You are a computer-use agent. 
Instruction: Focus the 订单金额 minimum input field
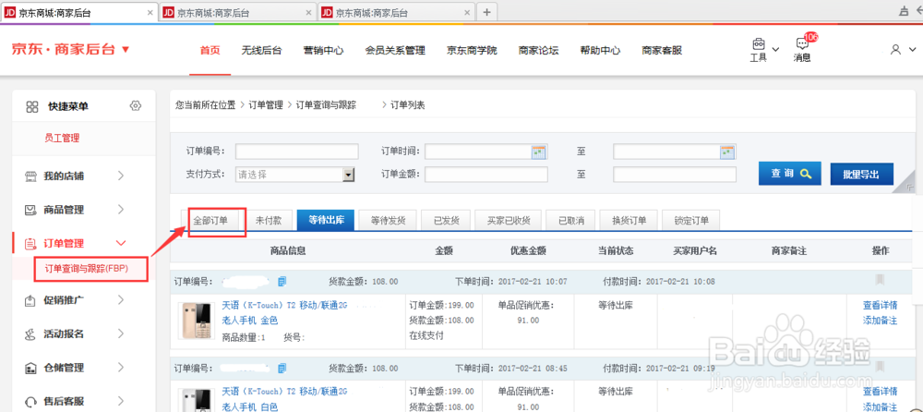pyautogui.click(x=486, y=175)
